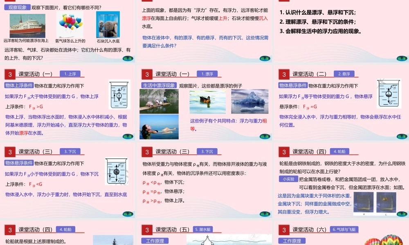Click heading 课堂活动（六）
Viewport: 409px width, 245px height.
(x=309, y=229)
